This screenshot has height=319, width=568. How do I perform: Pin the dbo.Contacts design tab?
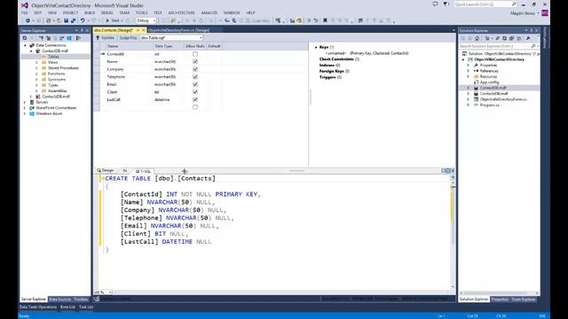[138, 30]
